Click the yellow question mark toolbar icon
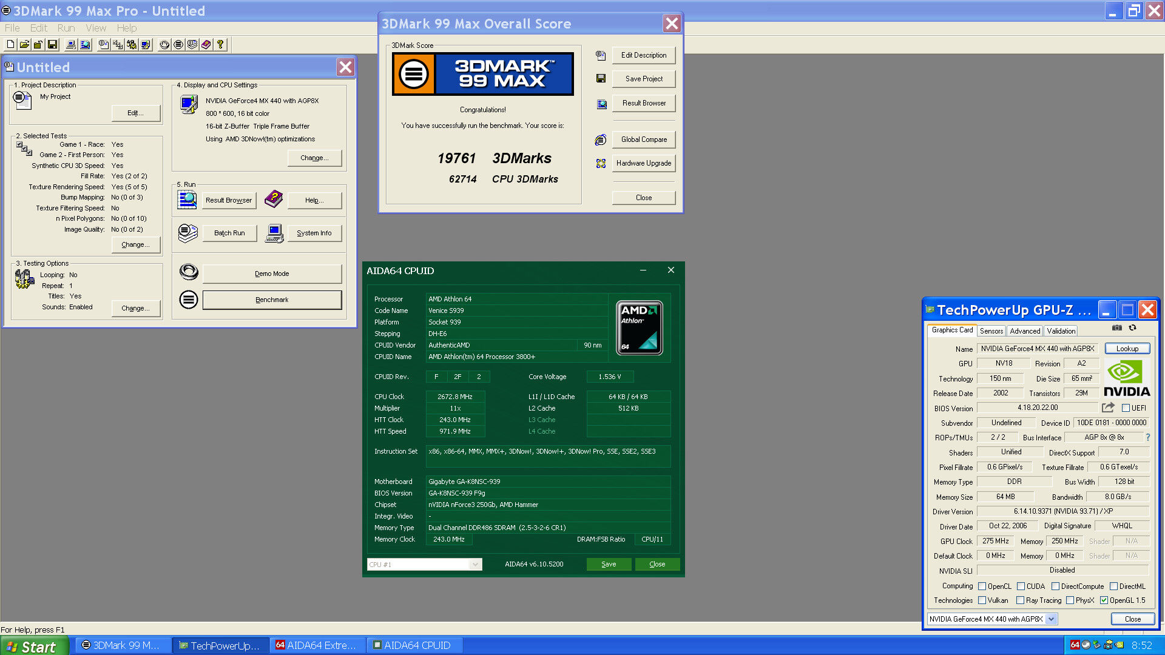This screenshot has width=1165, height=655. (x=220, y=44)
